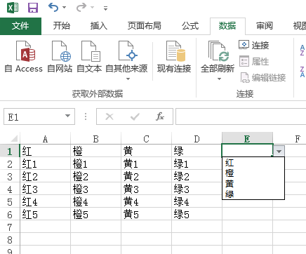Open the undo history dropdown arrow
Viewport: 306px width, 254px height.
pos(64,8)
